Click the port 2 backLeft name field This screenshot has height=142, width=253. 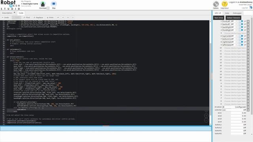[x=227, y=24]
